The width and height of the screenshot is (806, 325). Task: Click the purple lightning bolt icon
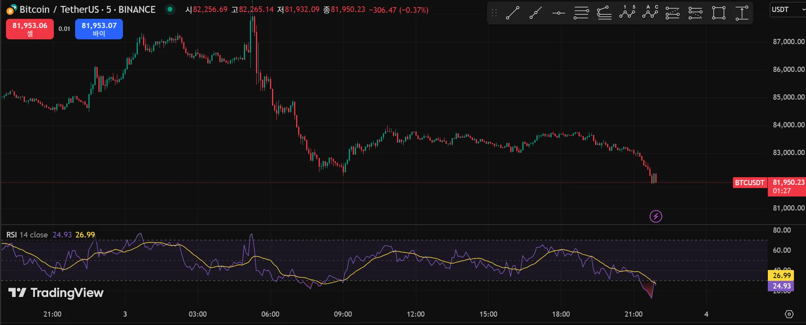(x=656, y=216)
